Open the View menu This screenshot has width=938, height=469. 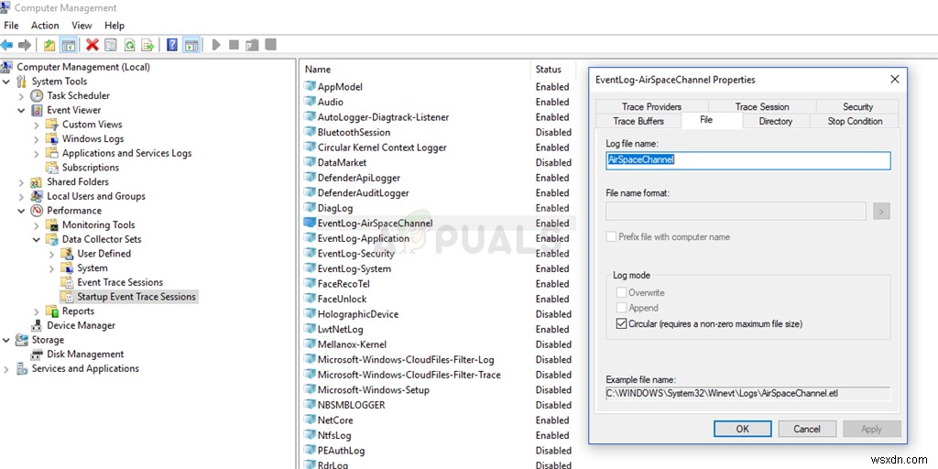point(82,25)
